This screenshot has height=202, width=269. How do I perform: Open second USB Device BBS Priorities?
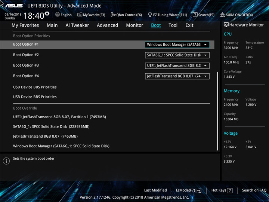[x=35, y=97]
